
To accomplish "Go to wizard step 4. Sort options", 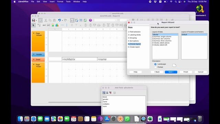I will tap(133, 41).
